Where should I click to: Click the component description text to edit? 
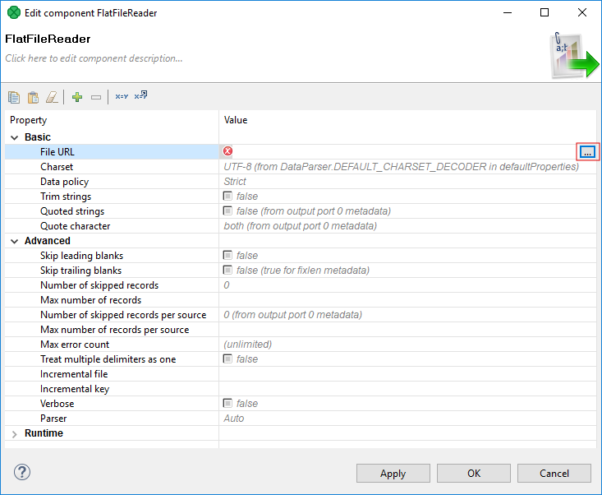pos(94,58)
